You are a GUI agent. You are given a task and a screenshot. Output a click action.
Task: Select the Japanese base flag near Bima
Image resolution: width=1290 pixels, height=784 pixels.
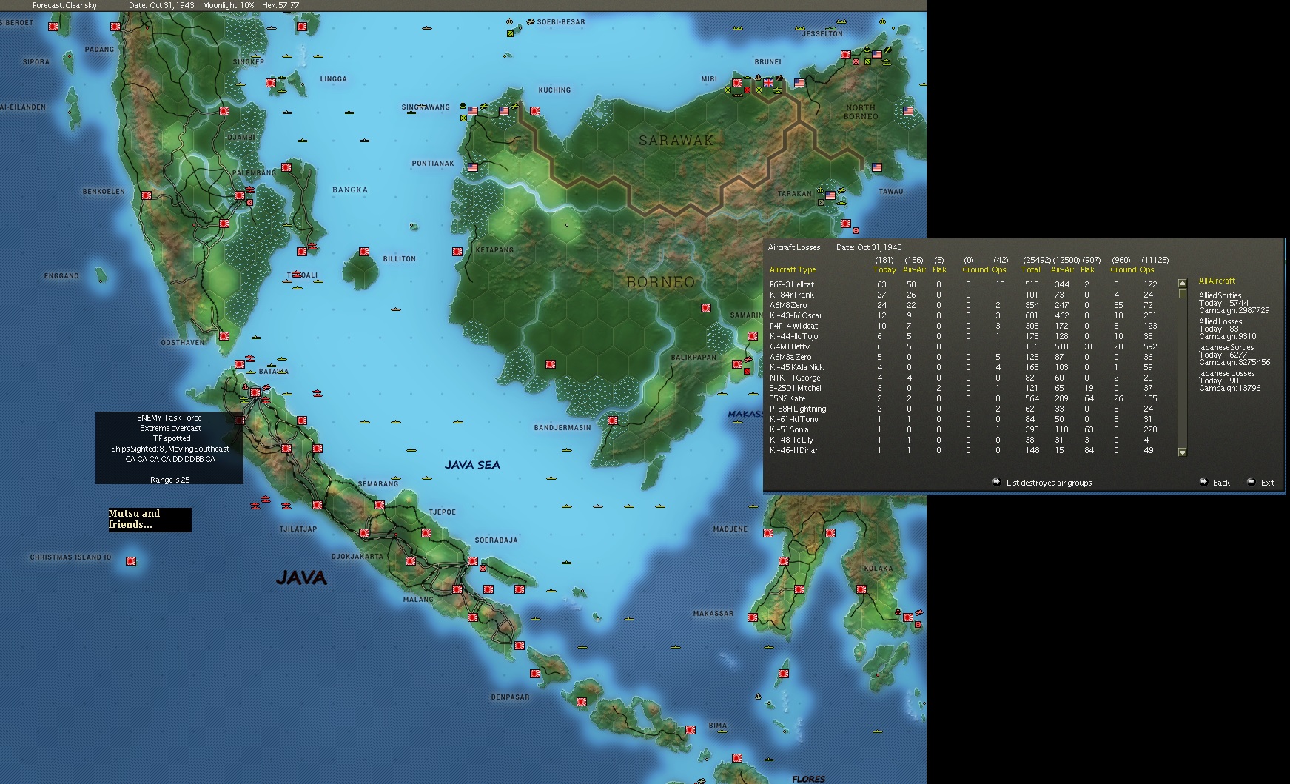click(691, 730)
